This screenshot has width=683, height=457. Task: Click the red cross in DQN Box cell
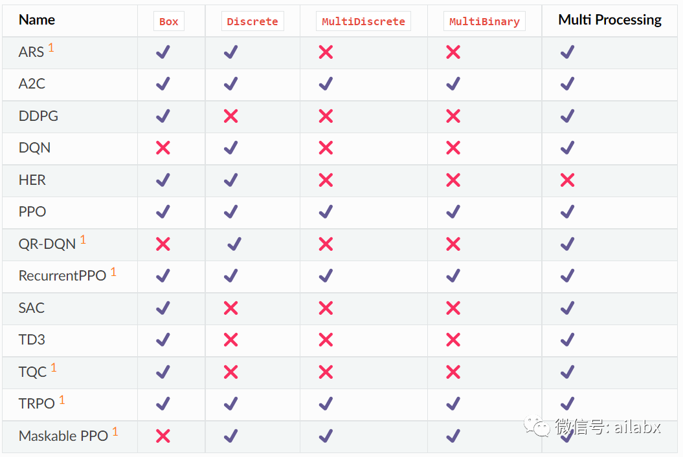point(163,148)
